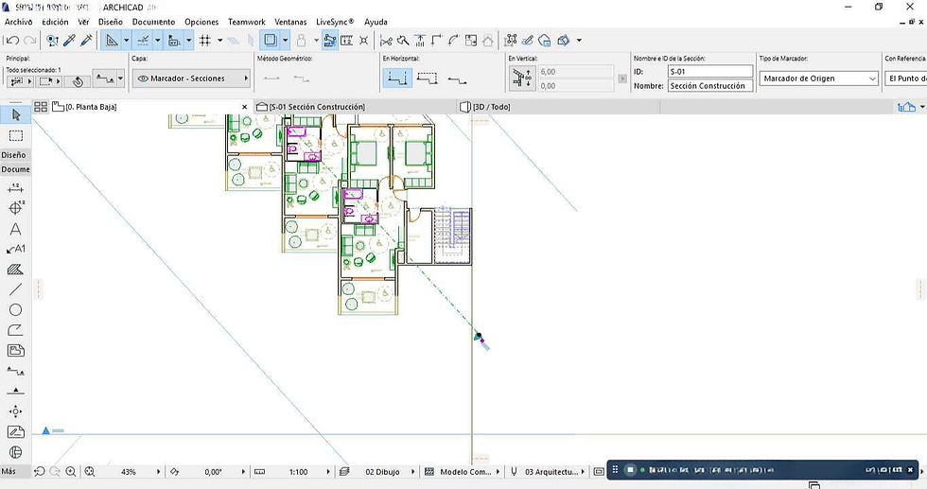Screen dimensions: 927x489
Task: Click the zoom in magnifier icon
Action: tap(71, 471)
